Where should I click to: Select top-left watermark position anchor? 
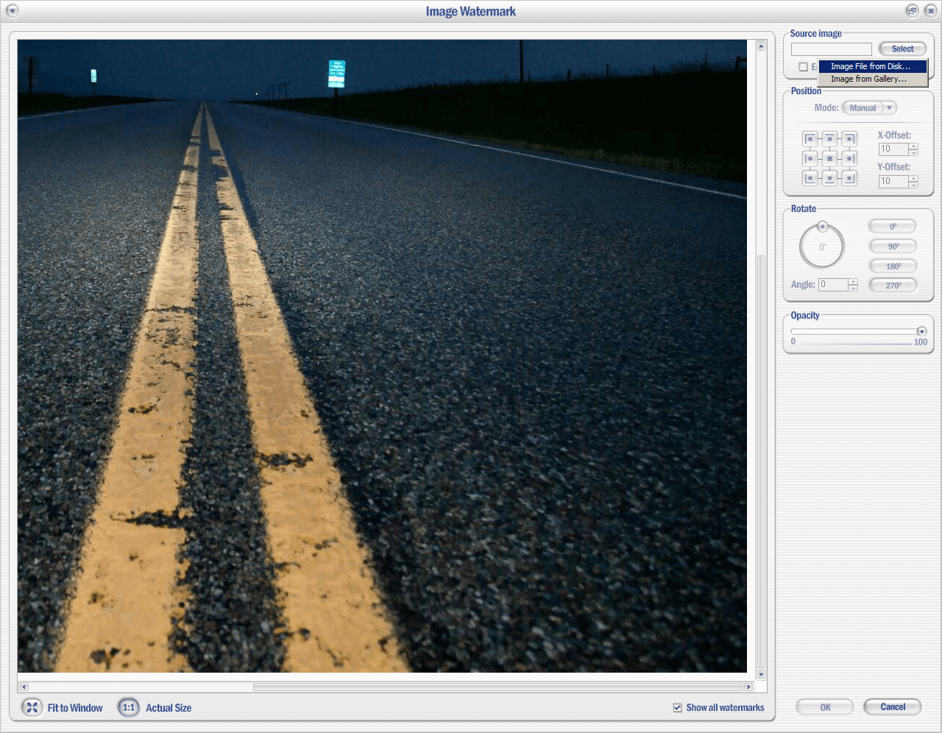tap(810, 138)
